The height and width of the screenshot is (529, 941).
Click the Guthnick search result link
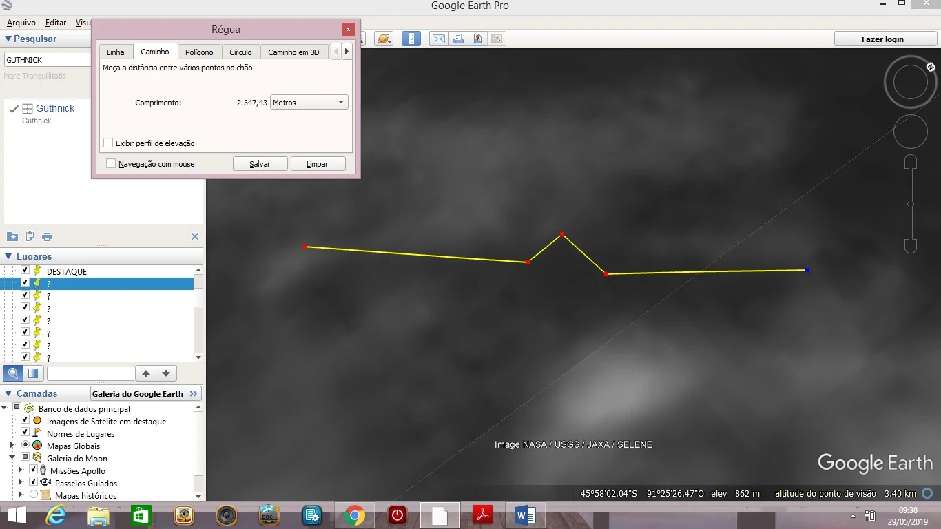point(55,108)
